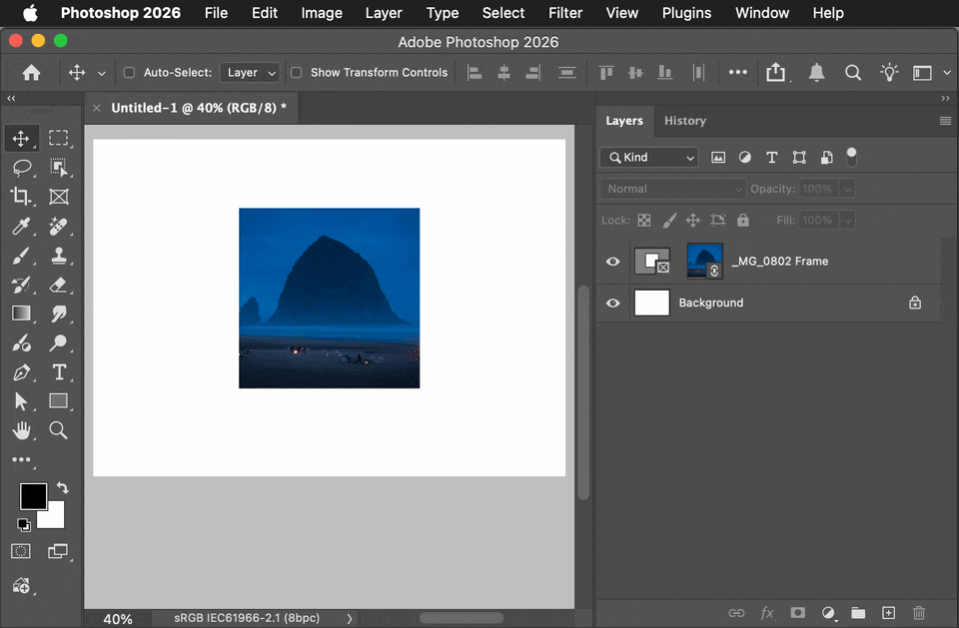Enable the Auto-Select checkbox
959x628 pixels.
click(129, 73)
